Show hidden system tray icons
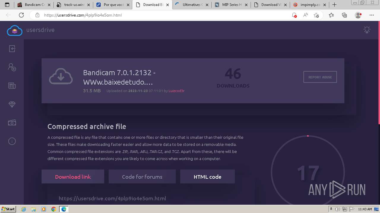This screenshot has height=213, width=380. [x=331, y=209]
